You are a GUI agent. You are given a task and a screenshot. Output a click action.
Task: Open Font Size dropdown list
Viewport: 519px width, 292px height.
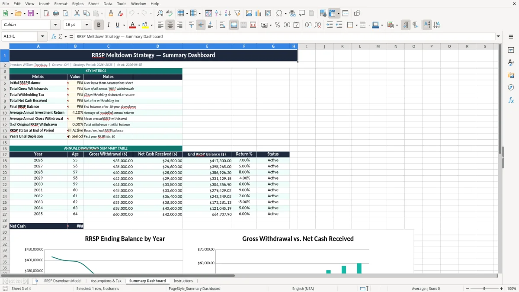tap(87, 25)
